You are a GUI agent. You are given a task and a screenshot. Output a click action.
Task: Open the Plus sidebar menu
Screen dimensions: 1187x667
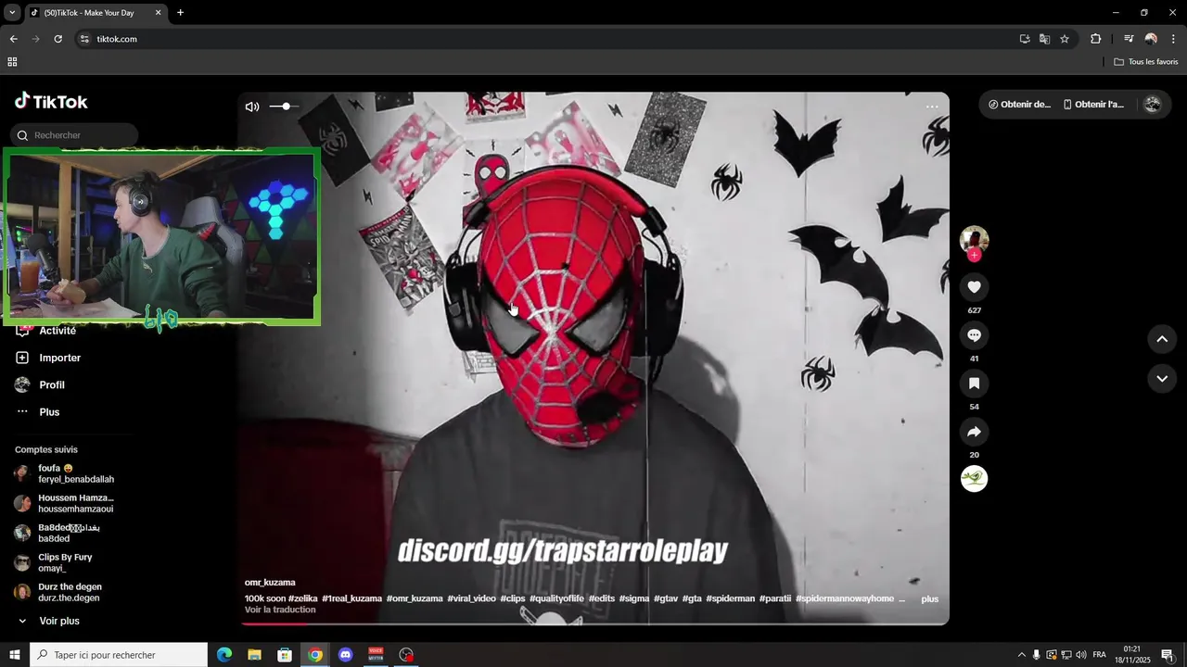pos(49,412)
